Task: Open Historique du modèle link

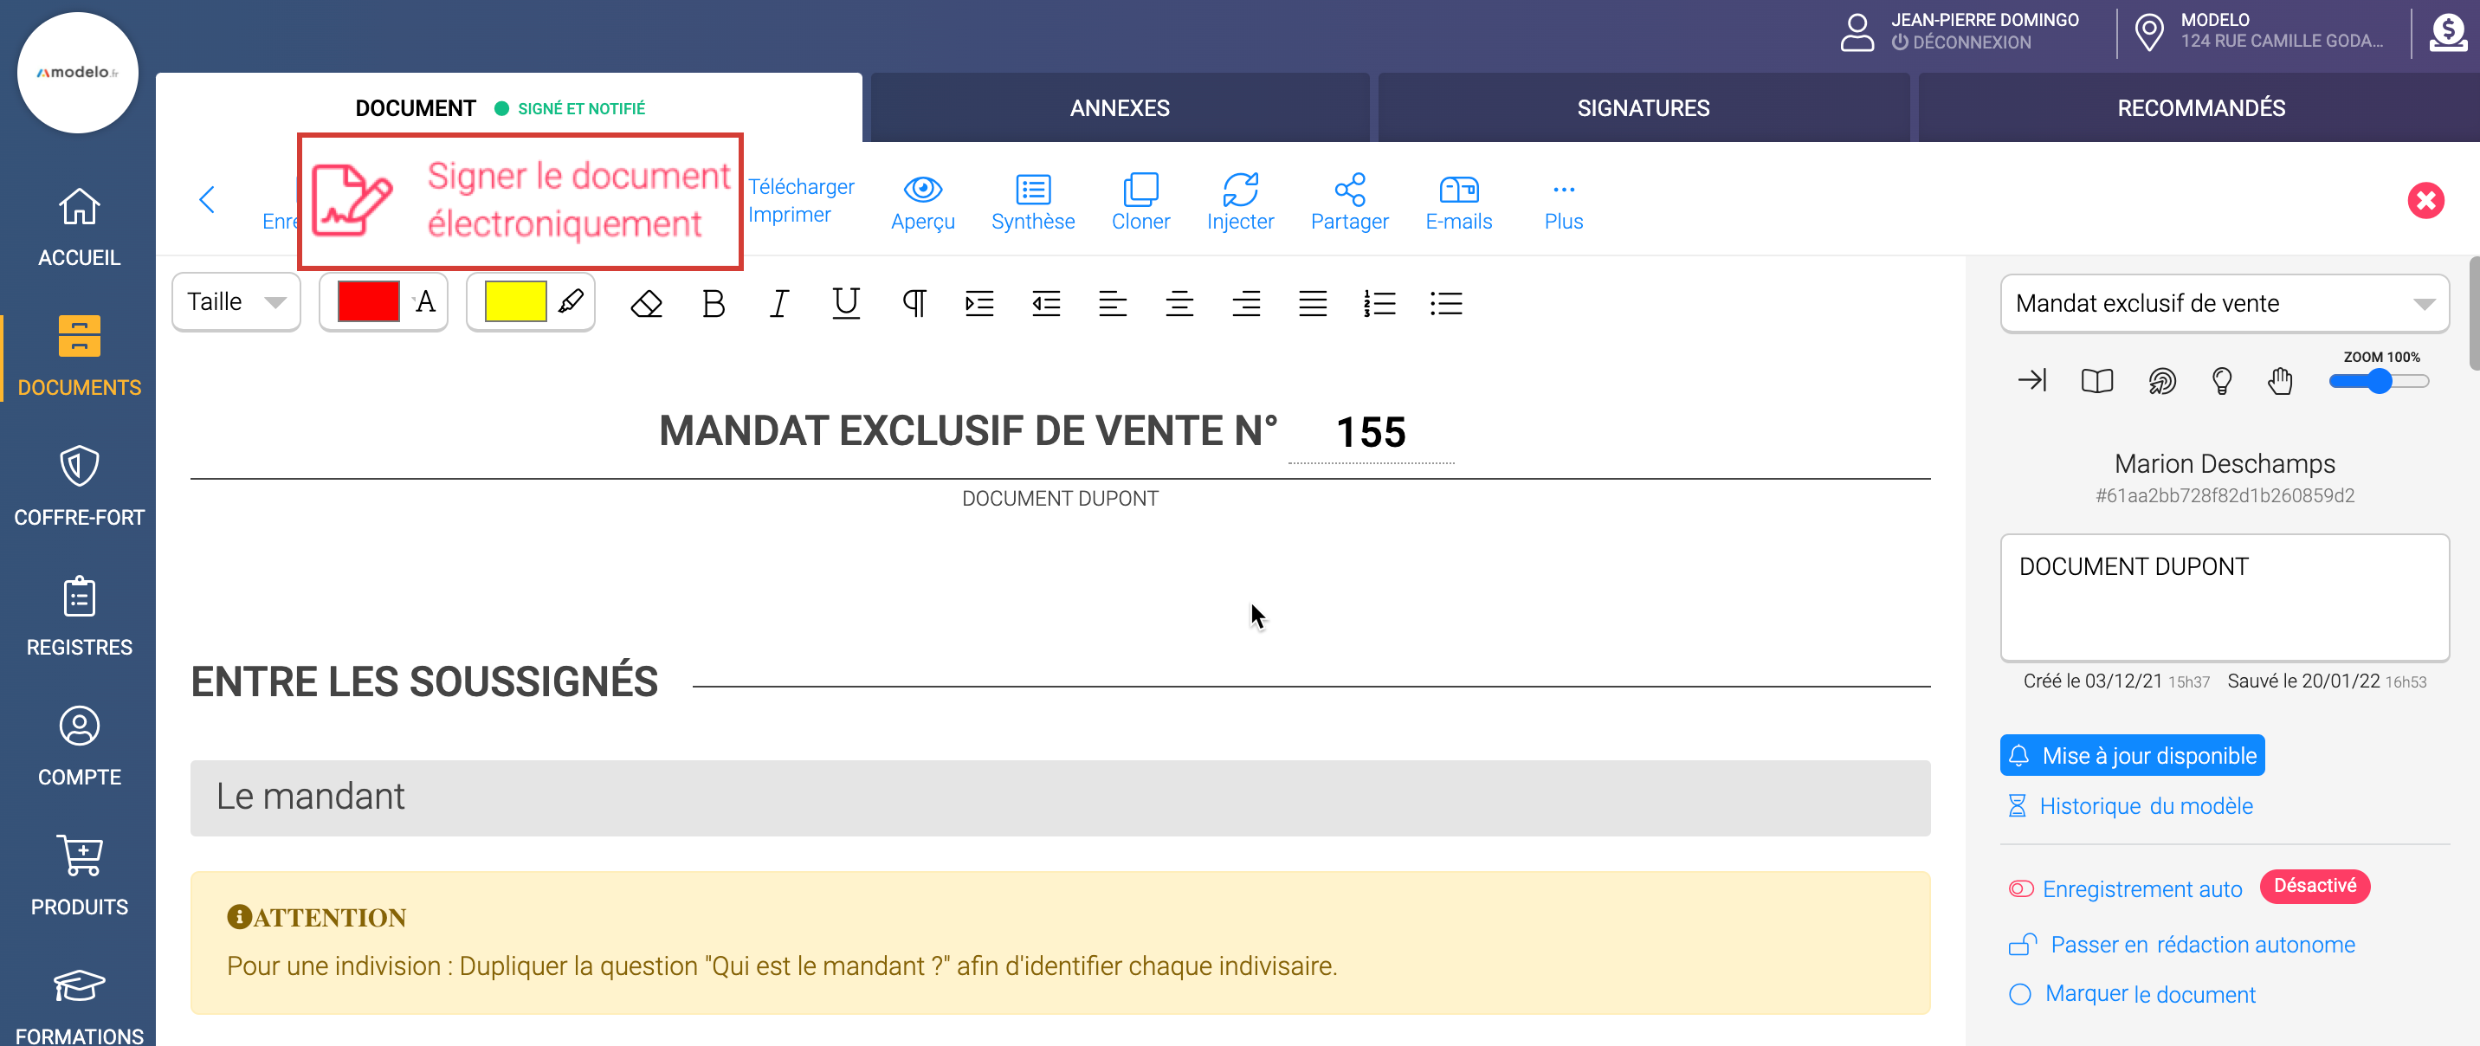Action: [x=2145, y=805]
